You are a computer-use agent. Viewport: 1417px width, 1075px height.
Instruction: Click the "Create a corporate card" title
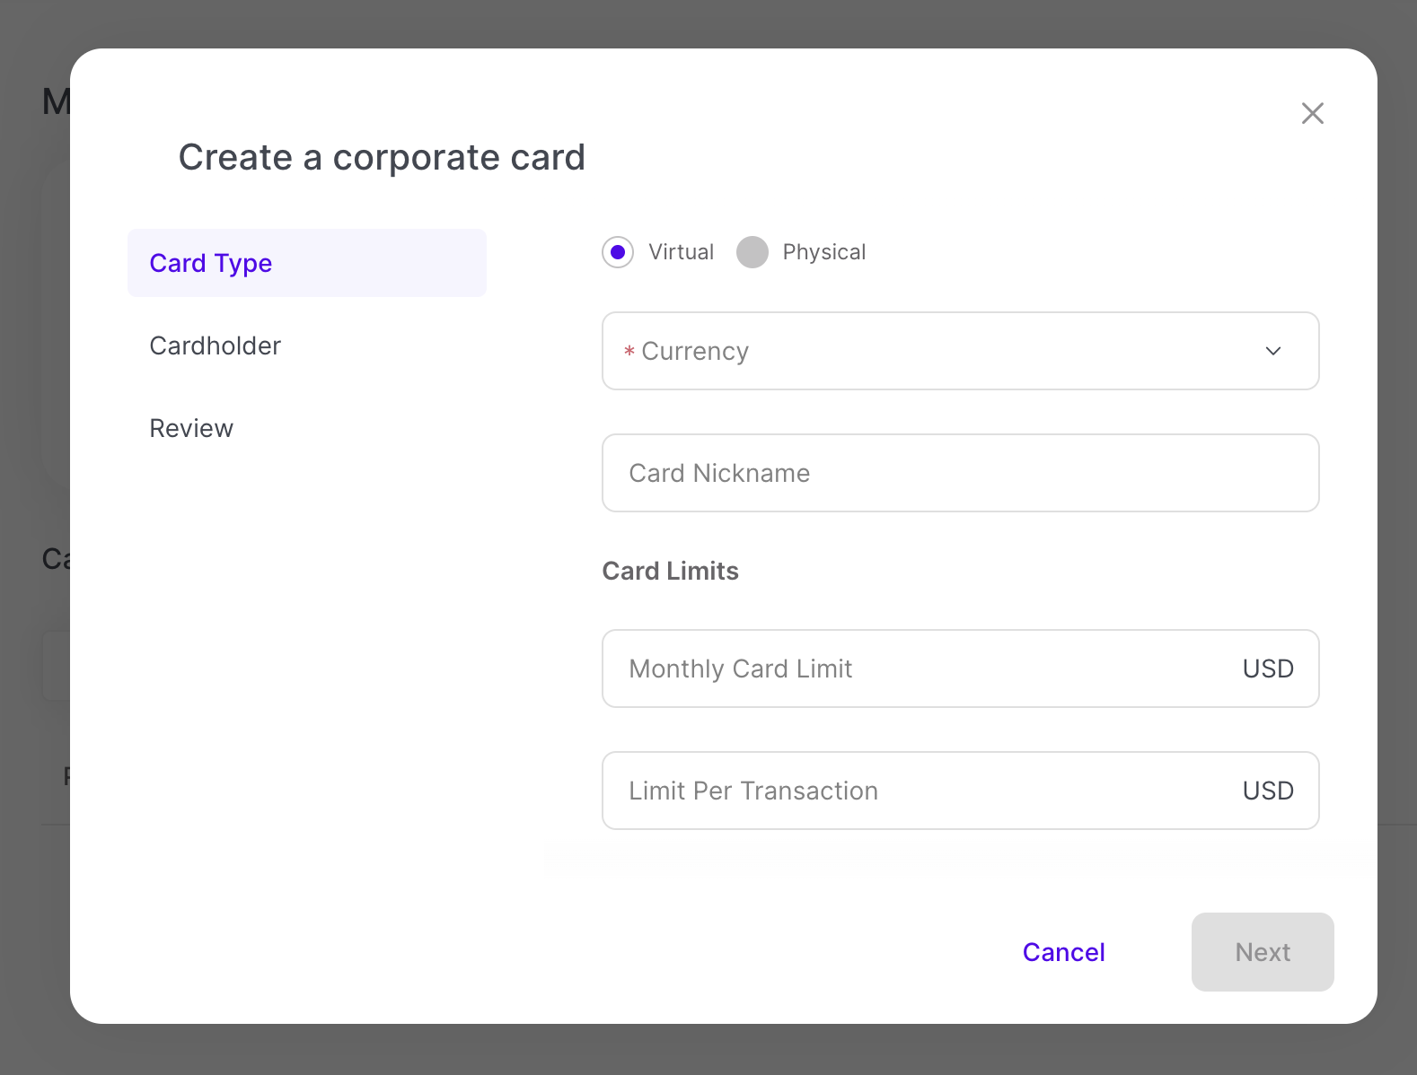coord(382,157)
